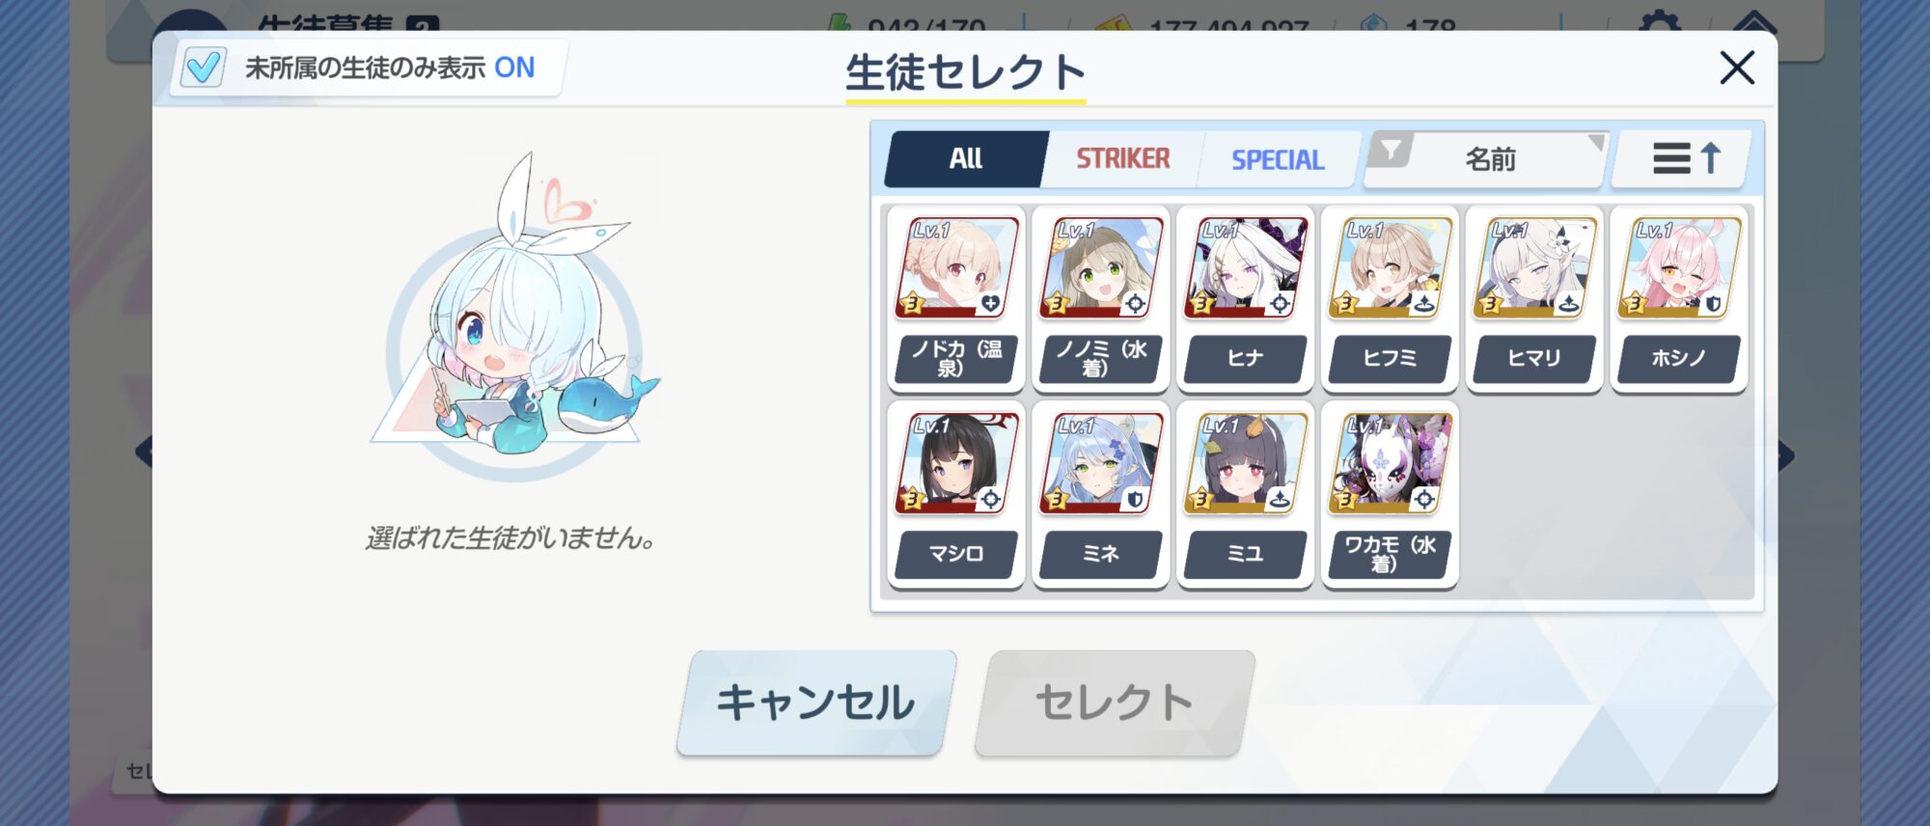Toggle the 未所属の生徒のみ表示 checkbox
The image size is (1930, 826).
point(204,68)
